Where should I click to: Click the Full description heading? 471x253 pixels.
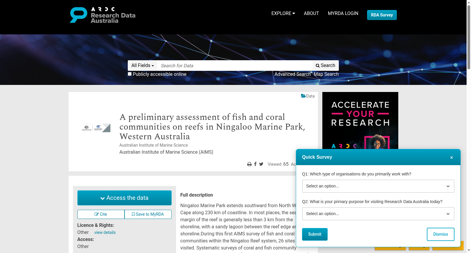click(x=197, y=195)
